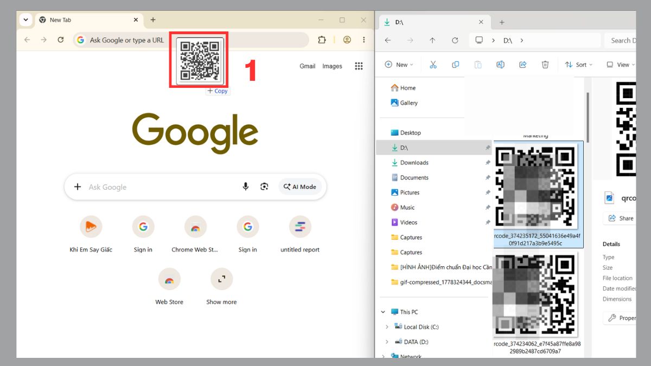
Task: Open the Chrome tab search dropdown
Action: coord(25,20)
